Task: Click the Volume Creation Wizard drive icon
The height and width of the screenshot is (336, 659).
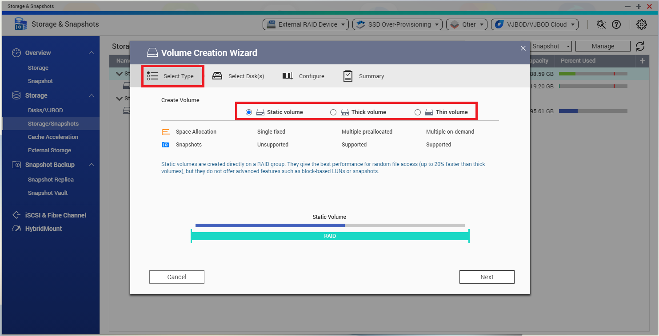Action: click(x=152, y=53)
